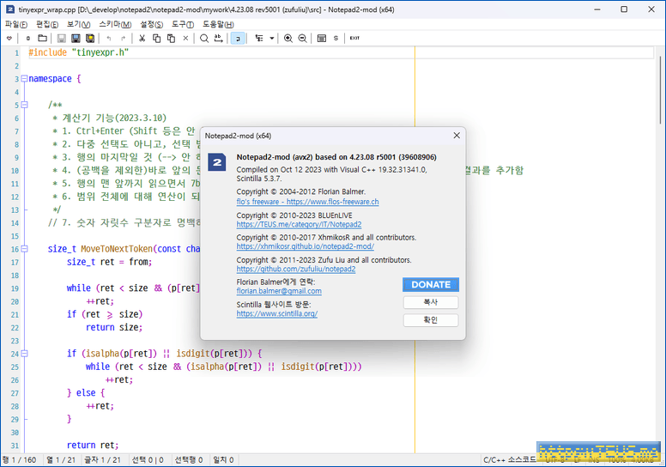Image resolution: width=666 pixels, height=467 pixels.
Task: Open the 파일(F) menu
Action: pyautogui.click(x=16, y=25)
